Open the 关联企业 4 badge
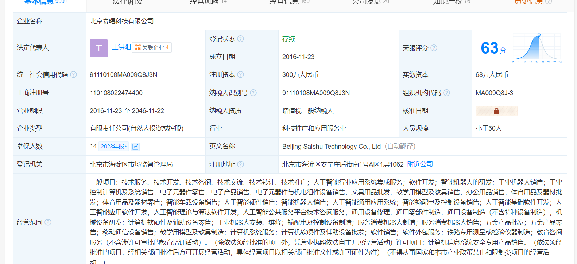Screen dimensions: 577x264 click(152, 47)
